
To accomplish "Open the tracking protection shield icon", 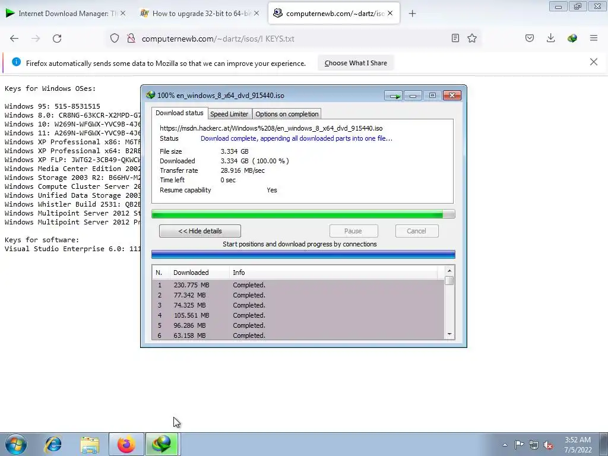I will pyautogui.click(x=115, y=39).
